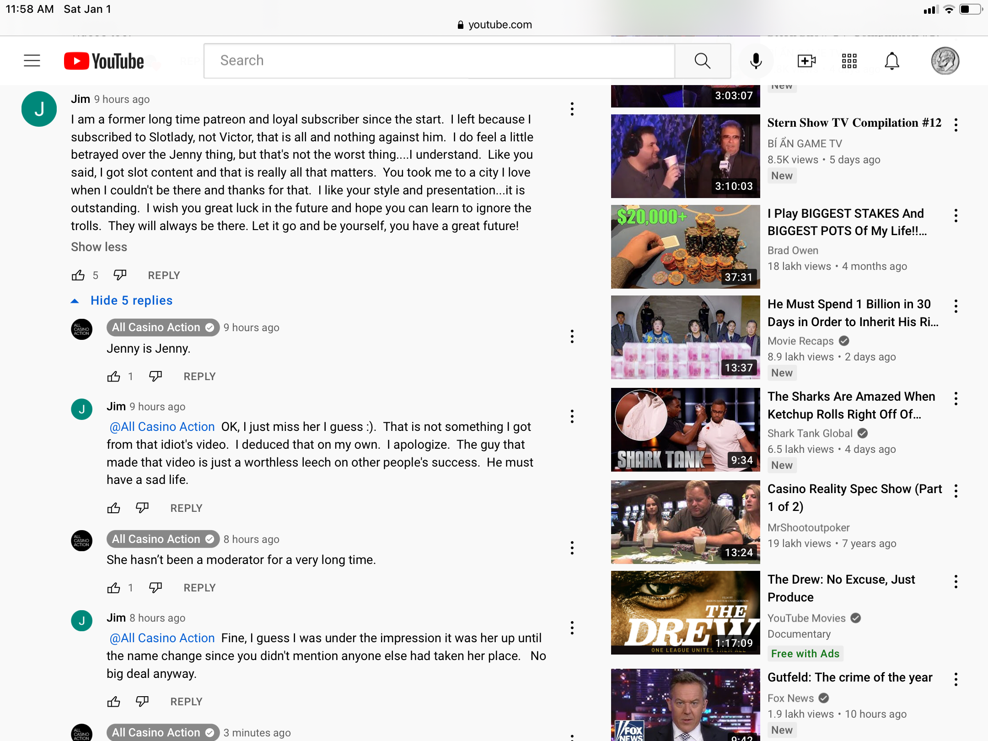Open Brad Owen BIGGEST STAKES video thumbnail
Viewport: 988px width, 741px height.
tap(685, 247)
